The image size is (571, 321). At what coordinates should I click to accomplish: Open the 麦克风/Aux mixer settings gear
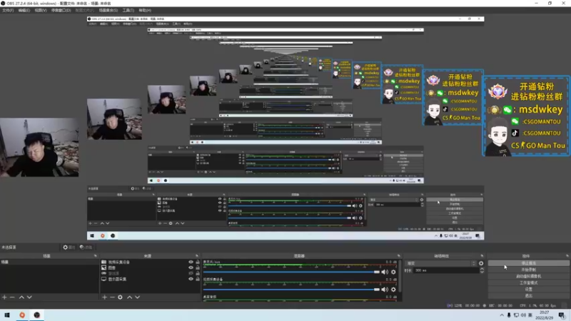click(x=393, y=272)
